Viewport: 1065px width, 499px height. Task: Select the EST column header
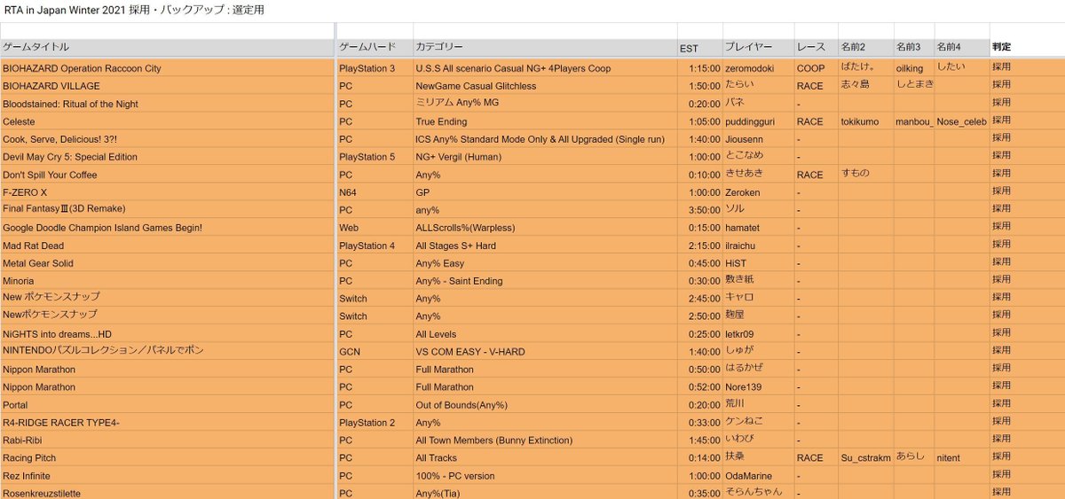point(699,47)
